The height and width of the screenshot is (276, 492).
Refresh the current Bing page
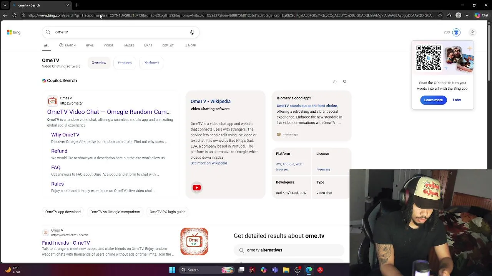coord(14,15)
